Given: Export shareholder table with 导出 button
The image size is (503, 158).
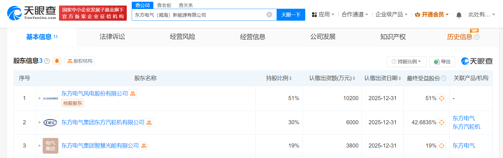Looking at the screenshot, I should click(442, 62).
